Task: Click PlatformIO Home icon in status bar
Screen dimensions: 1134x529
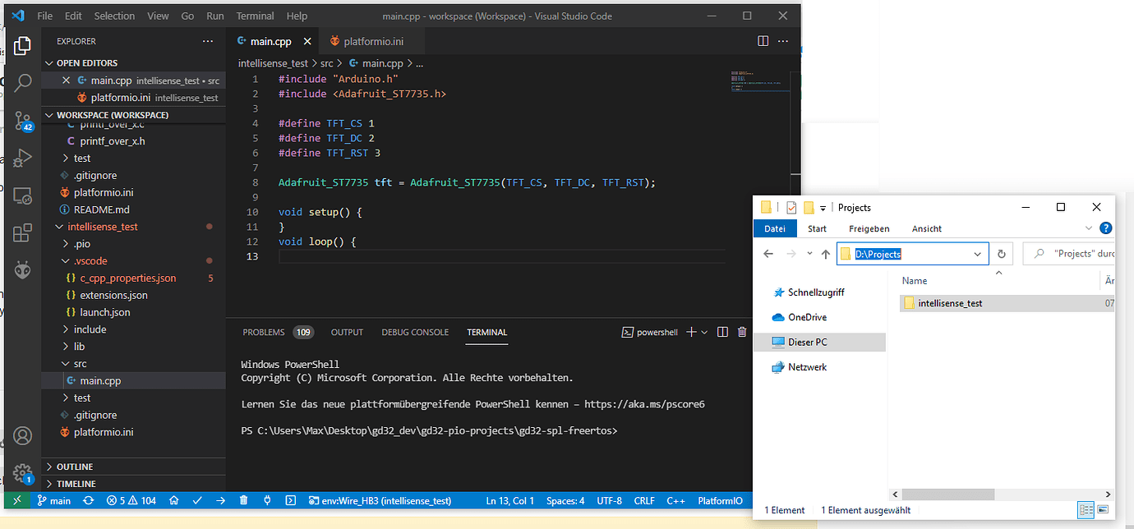Action: (173, 500)
